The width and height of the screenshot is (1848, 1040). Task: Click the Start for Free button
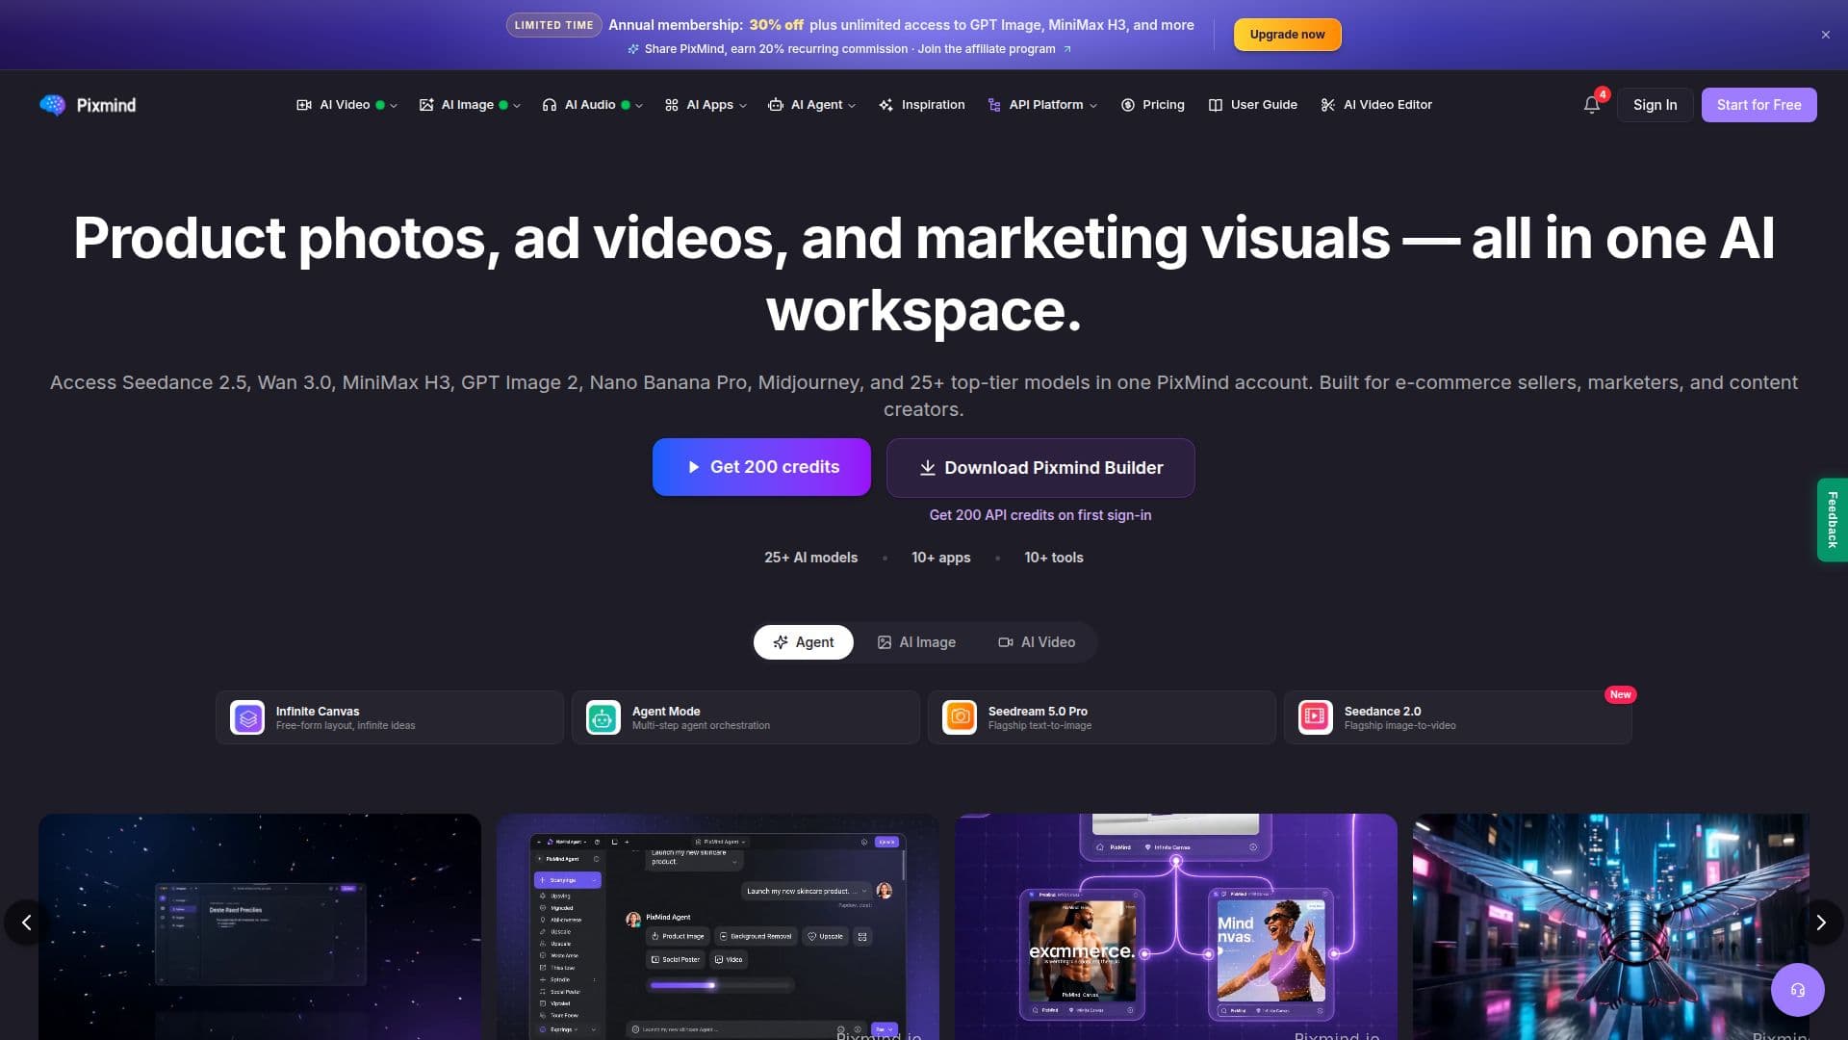(1758, 105)
